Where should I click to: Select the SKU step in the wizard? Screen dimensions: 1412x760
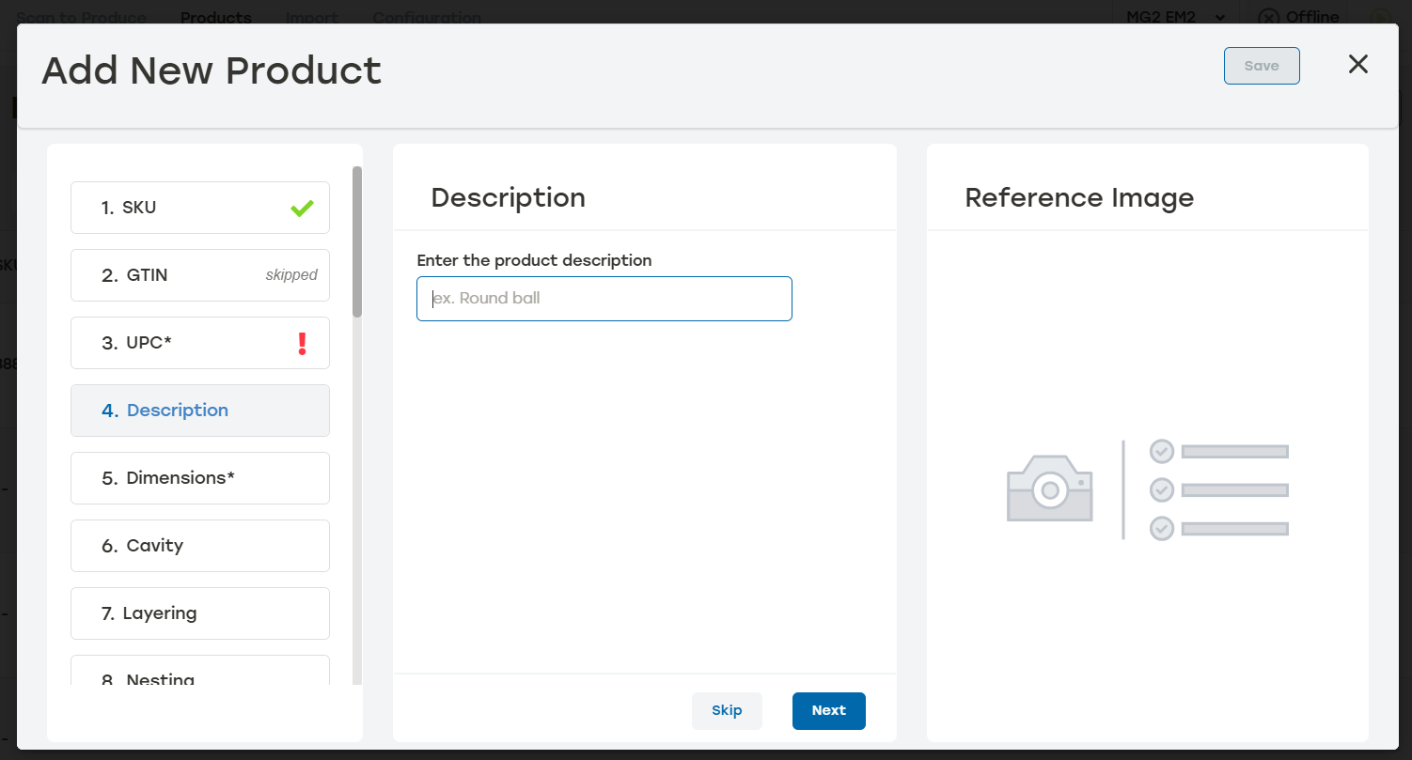tap(199, 208)
